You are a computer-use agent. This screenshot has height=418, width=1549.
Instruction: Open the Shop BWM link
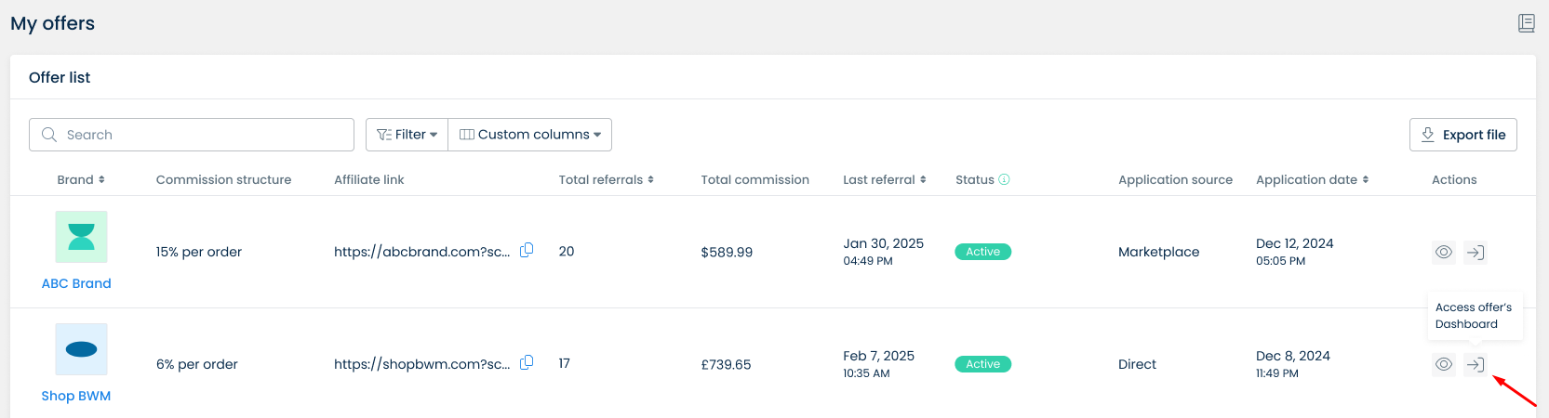coord(76,396)
